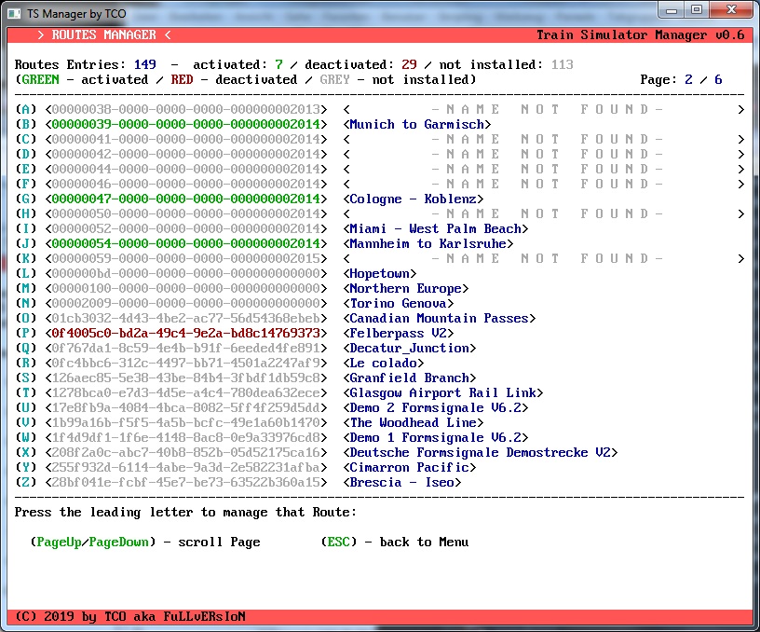Select the Demo 2 Formsignale V6.2 route
Screen dimensions: 760x632
coord(435,408)
